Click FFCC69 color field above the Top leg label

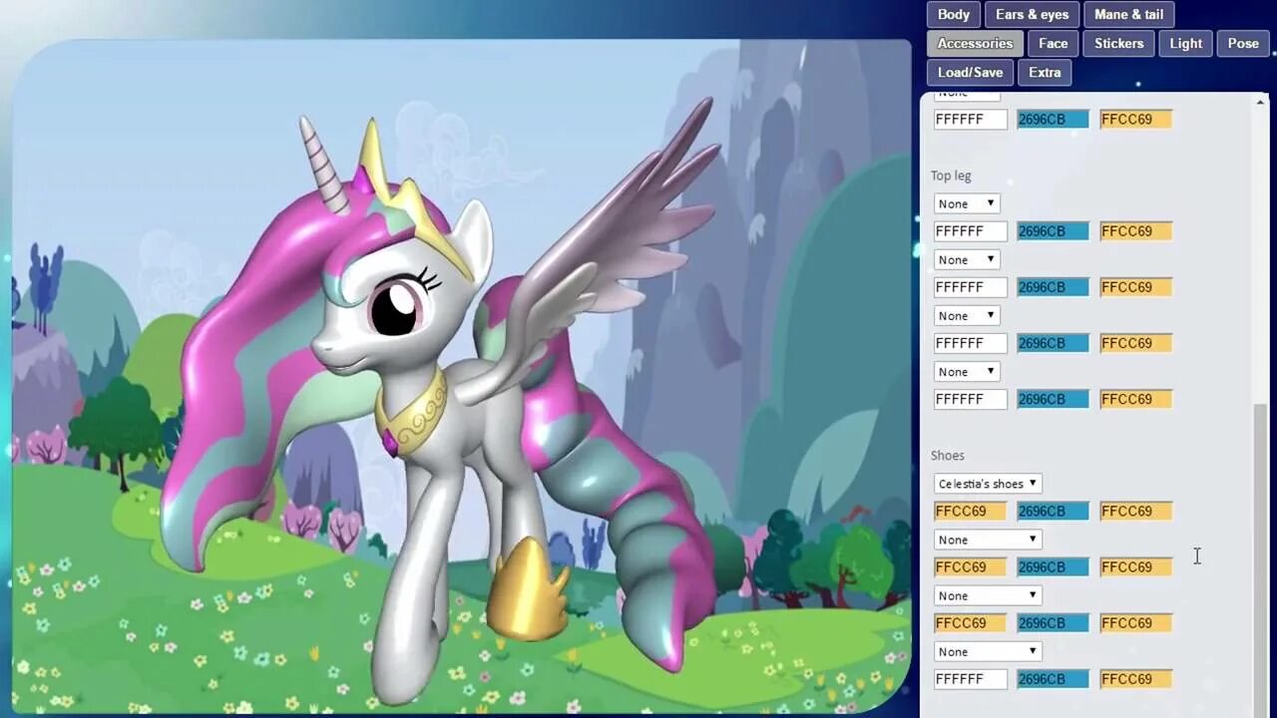(1135, 119)
